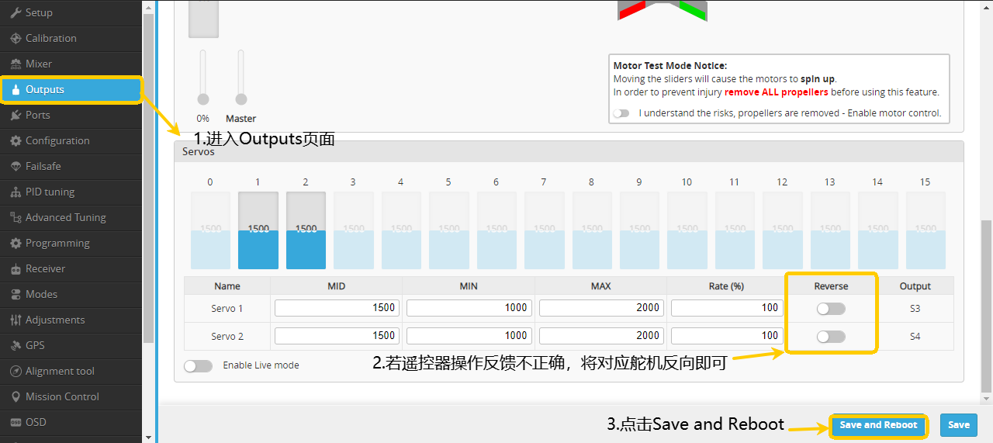Click the Save button
The width and height of the screenshot is (993, 443).
coord(959,425)
